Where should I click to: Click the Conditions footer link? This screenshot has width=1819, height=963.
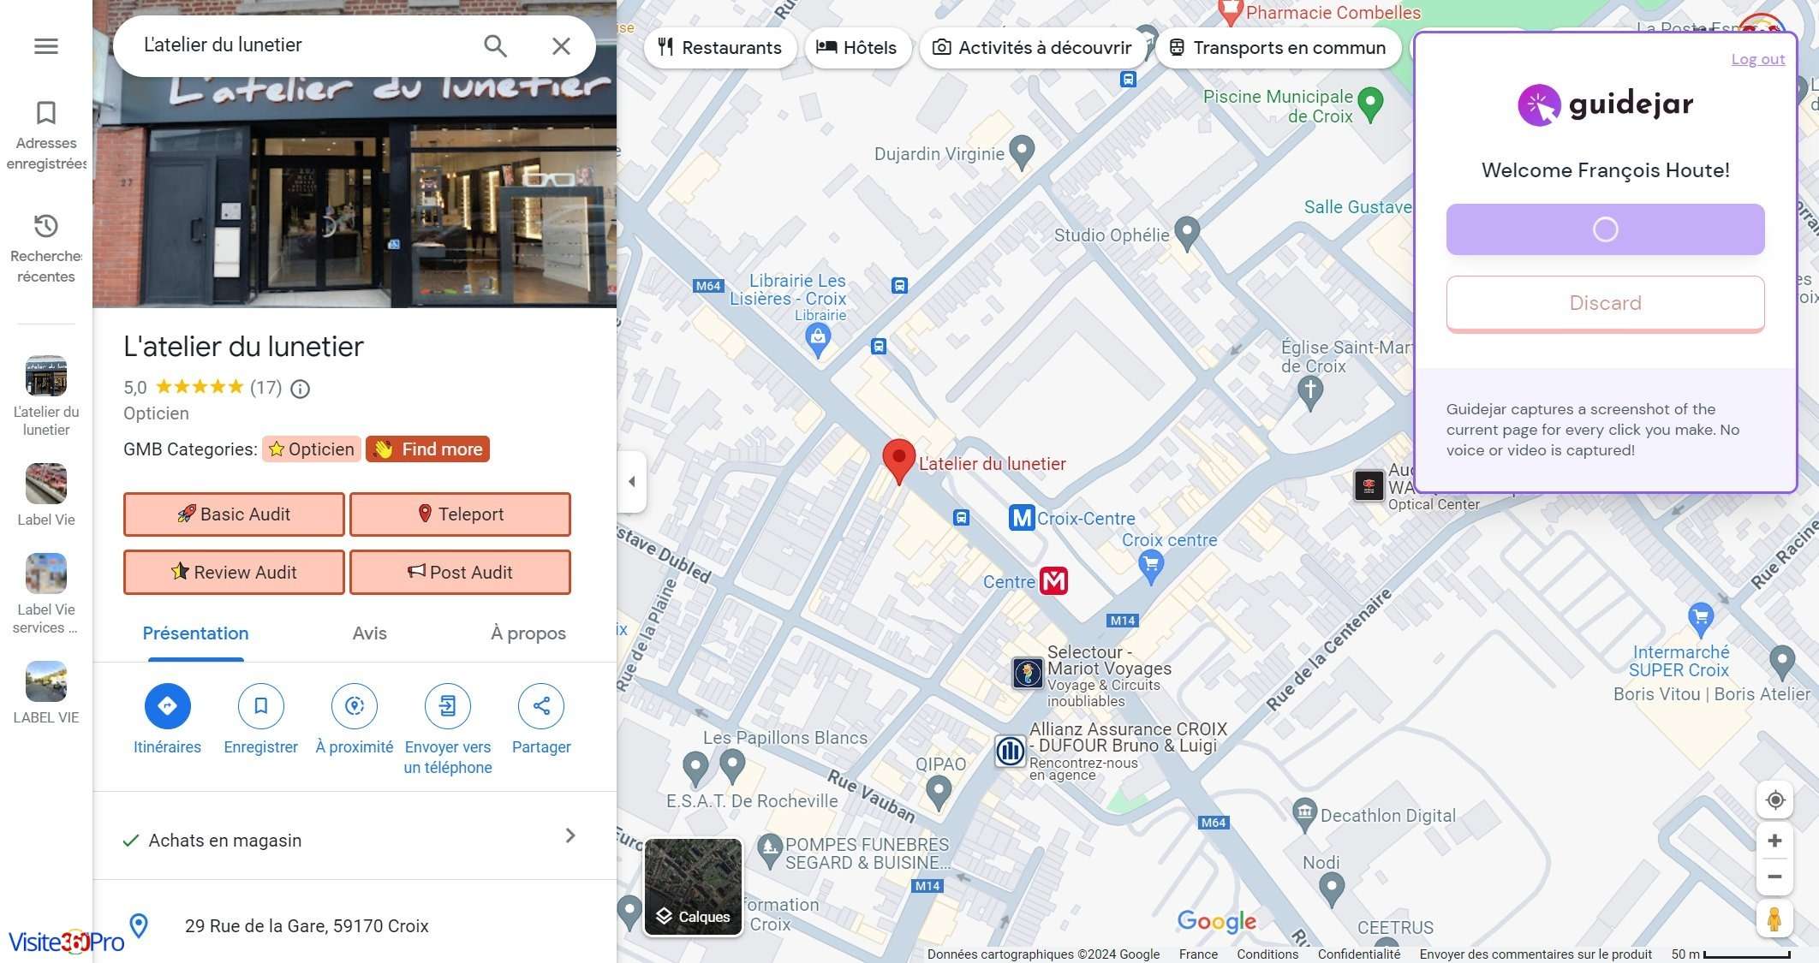pos(1267,954)
